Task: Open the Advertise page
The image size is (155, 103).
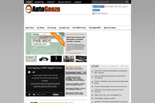Action: [39, 2]
